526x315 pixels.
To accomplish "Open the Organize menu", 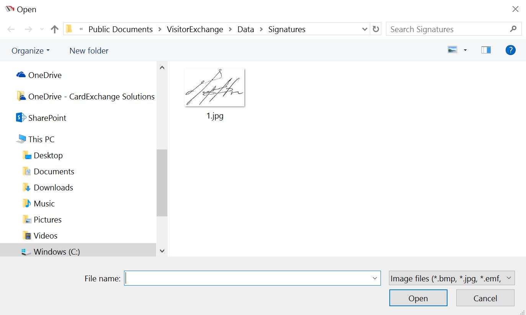I will click(30, 51).
